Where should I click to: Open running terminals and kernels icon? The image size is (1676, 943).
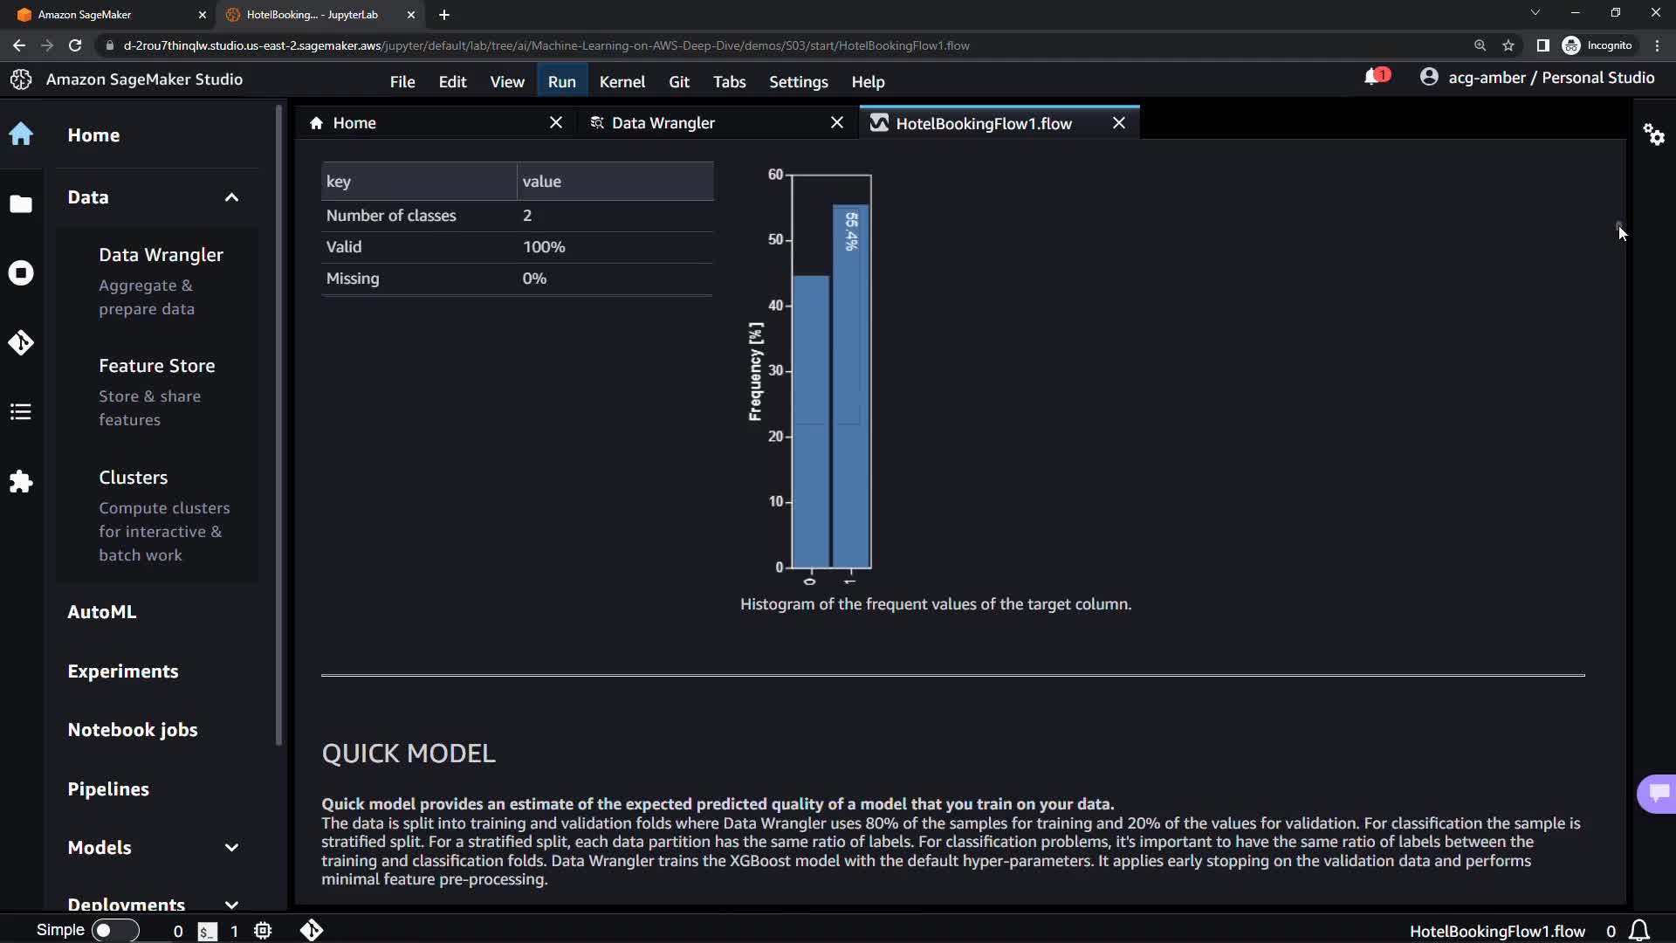(x=21, y=273)
